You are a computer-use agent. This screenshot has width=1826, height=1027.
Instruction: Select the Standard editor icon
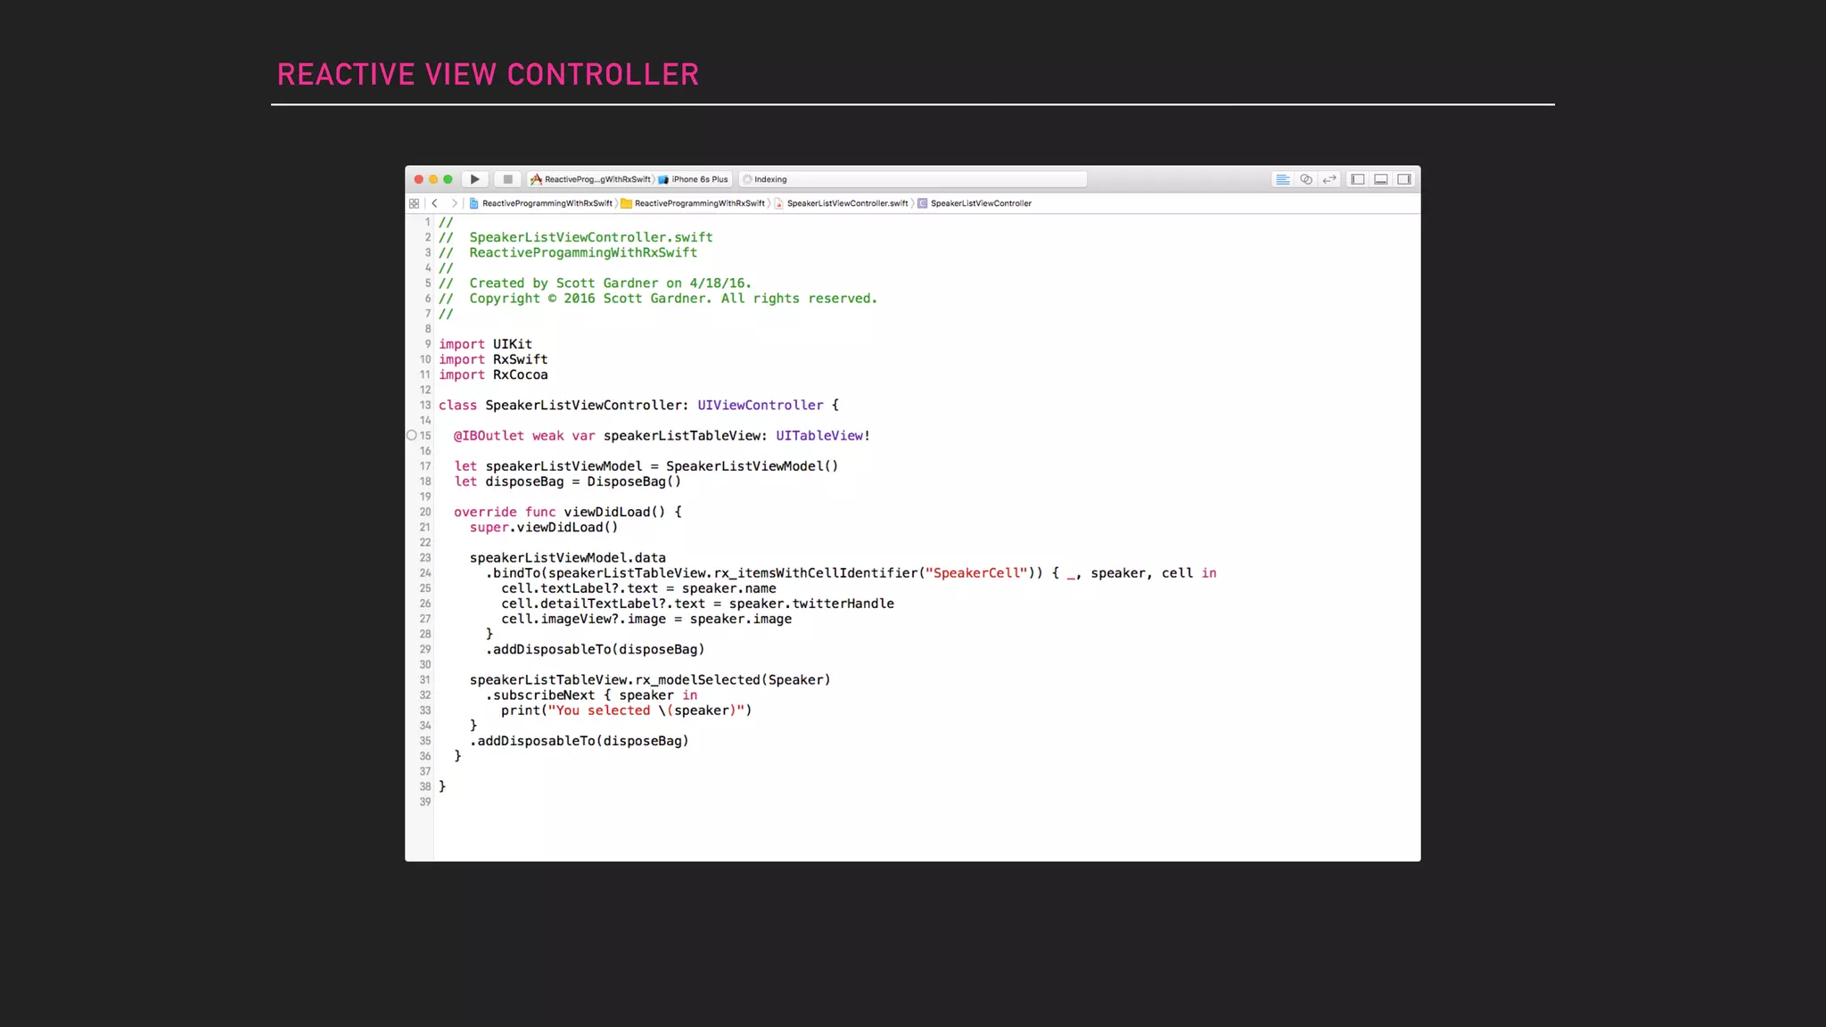[x=1282, y=179]
